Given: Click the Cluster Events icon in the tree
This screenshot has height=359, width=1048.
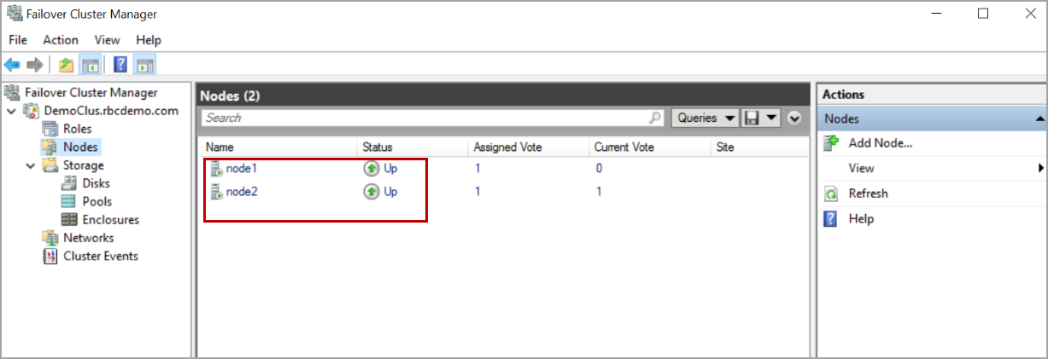Looking at the screenshot, I should tap(50, 256).
